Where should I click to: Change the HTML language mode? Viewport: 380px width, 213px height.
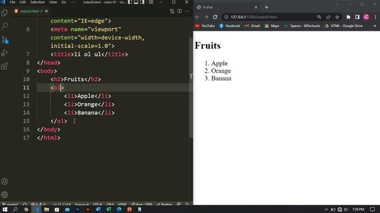(x=122, y=204)
